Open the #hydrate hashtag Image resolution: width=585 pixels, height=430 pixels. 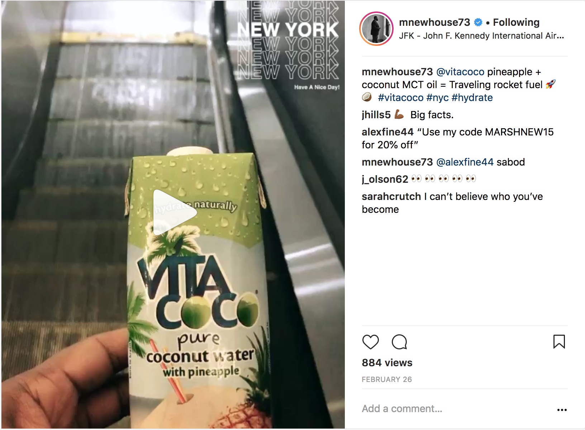click(472, 97)
